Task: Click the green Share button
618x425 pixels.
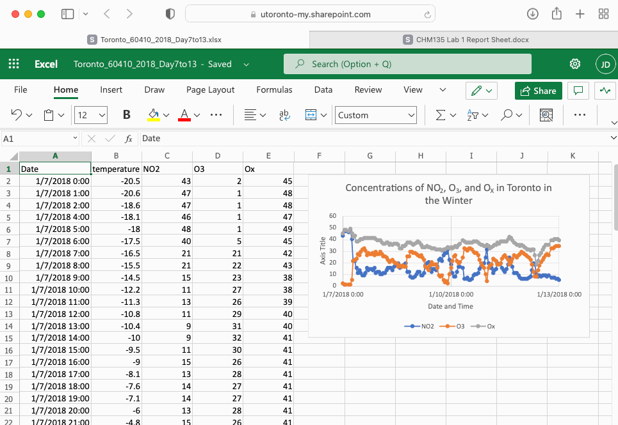Action: click(x=539, y=91)
